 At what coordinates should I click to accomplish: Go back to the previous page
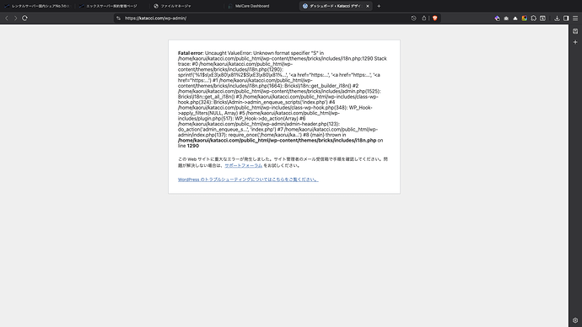tap(7, 19)
